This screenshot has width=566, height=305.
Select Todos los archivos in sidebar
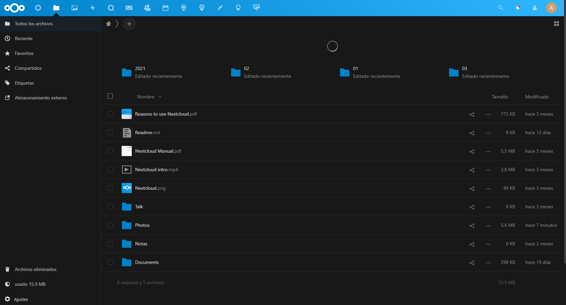pyautogui.click(x=51, y=24)
